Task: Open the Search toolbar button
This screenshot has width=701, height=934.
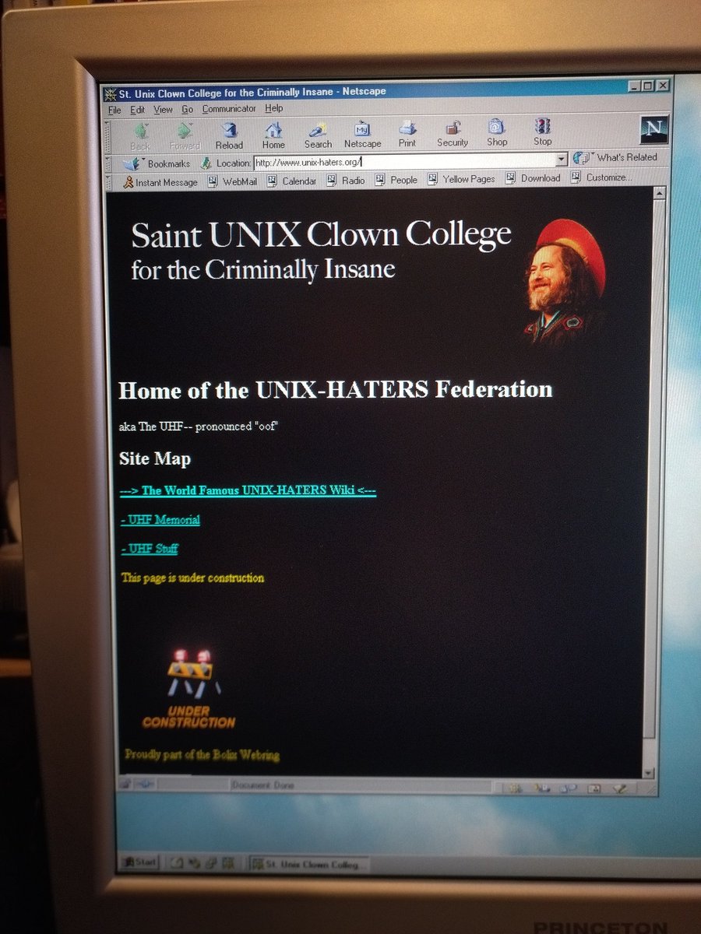Action: coord(318,135)
